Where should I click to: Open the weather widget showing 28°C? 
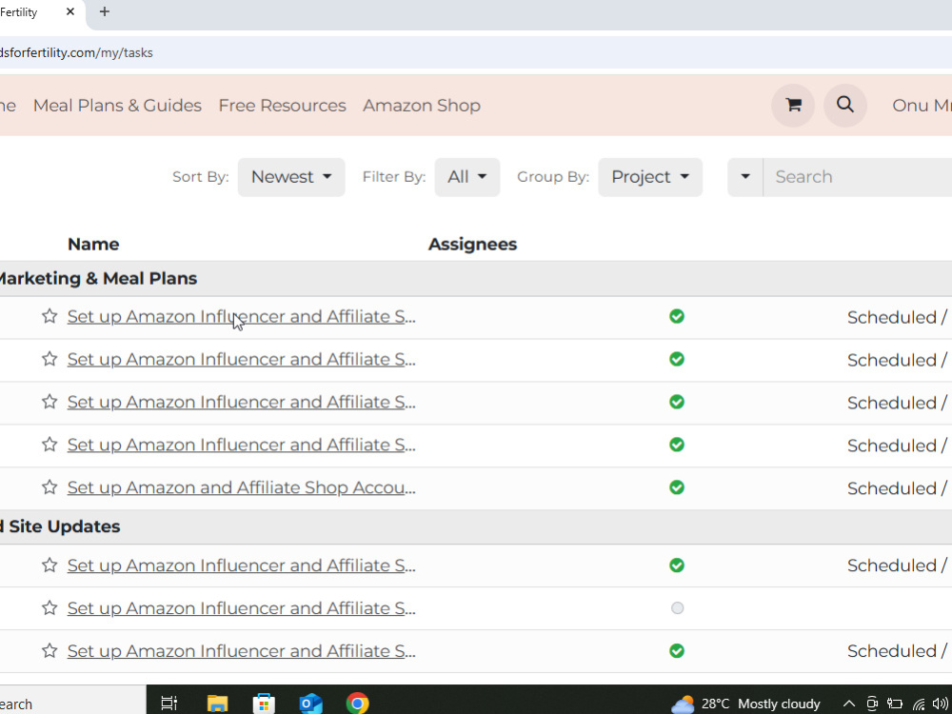click(745, 704)
